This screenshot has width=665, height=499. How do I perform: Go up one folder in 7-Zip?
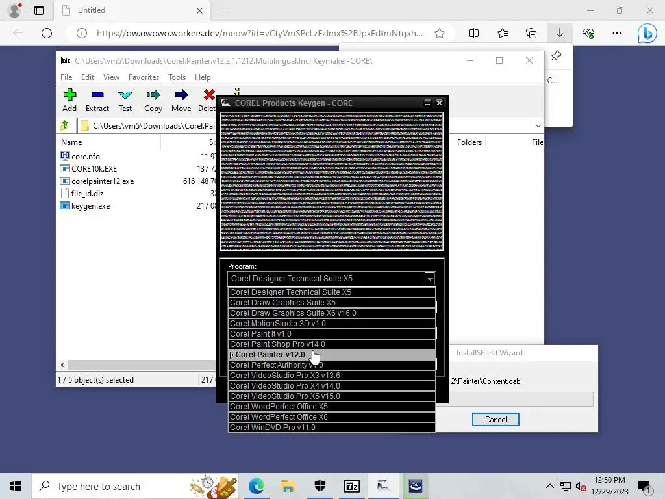point(64,125)
